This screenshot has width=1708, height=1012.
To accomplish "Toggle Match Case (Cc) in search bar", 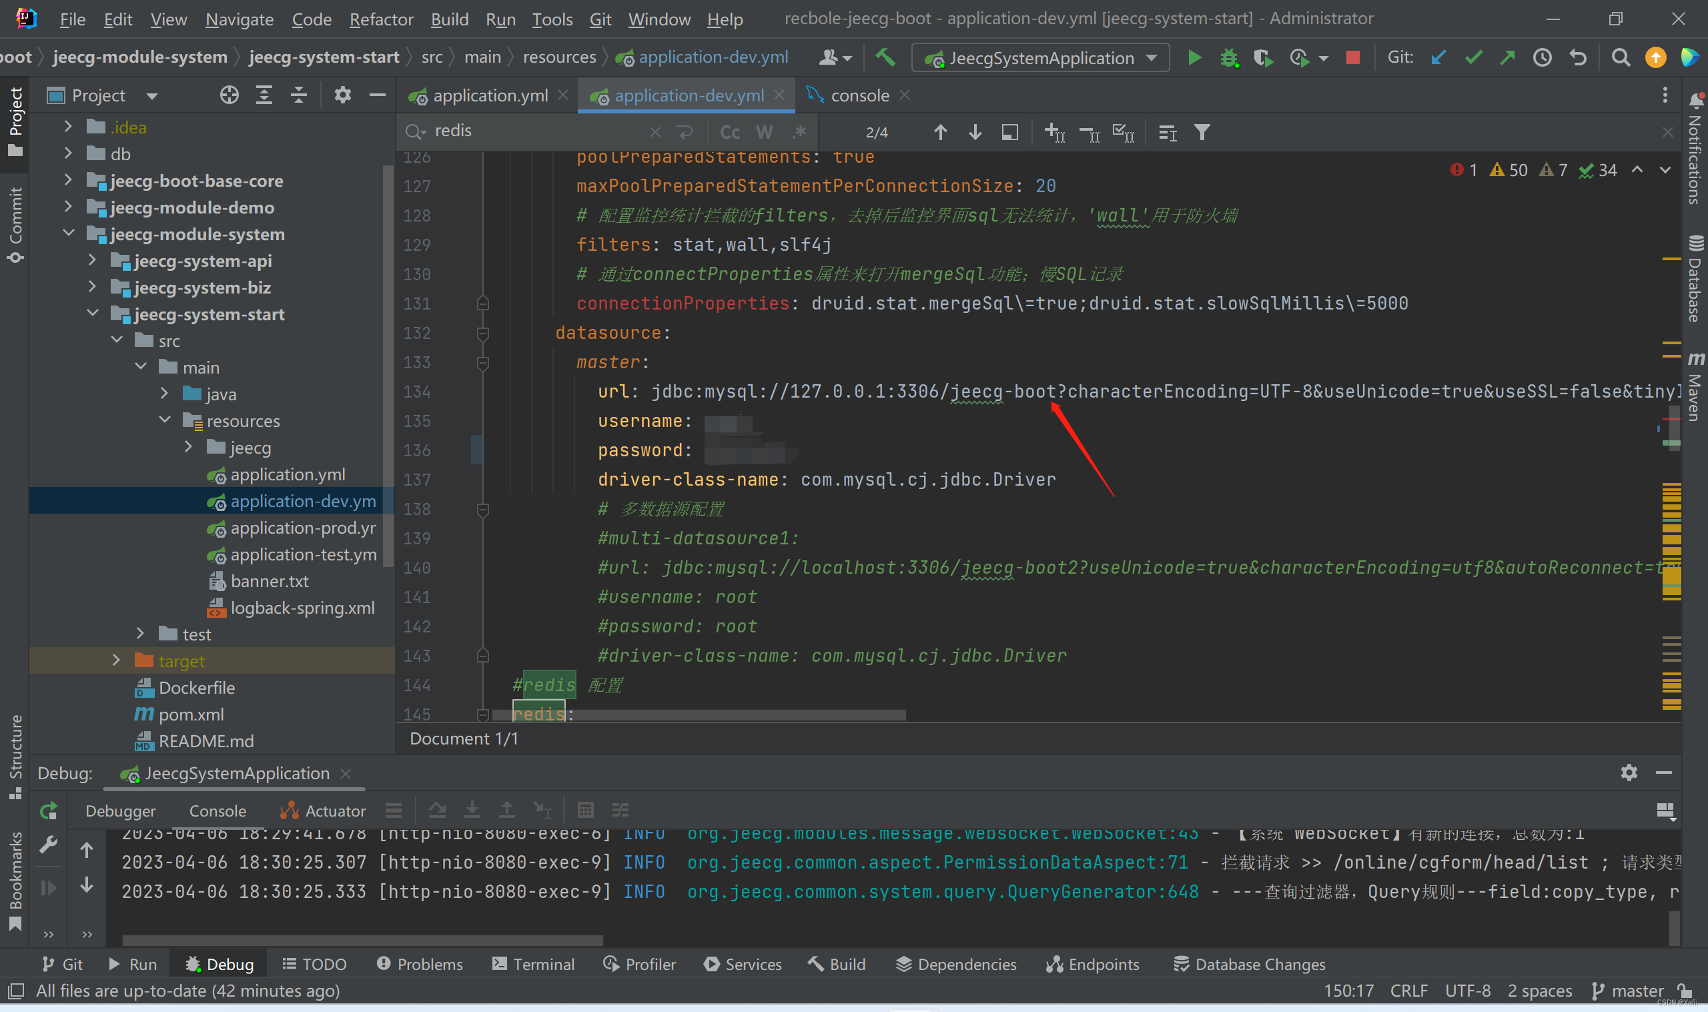I will tap(729, 132).
